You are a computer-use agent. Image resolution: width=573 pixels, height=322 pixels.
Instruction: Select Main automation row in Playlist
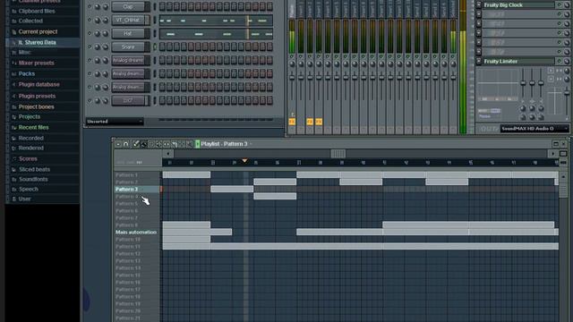137,233
